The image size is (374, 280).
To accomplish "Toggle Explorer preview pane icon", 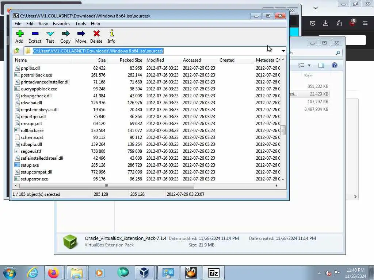I will click(321, 65).
